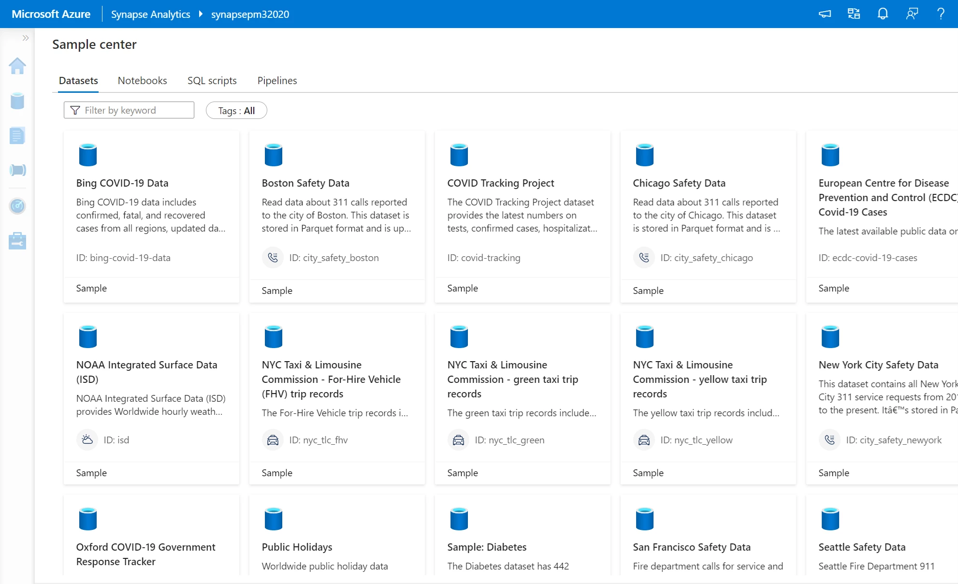Open the Tags: All filter dropdown

[x=236, y=110]
